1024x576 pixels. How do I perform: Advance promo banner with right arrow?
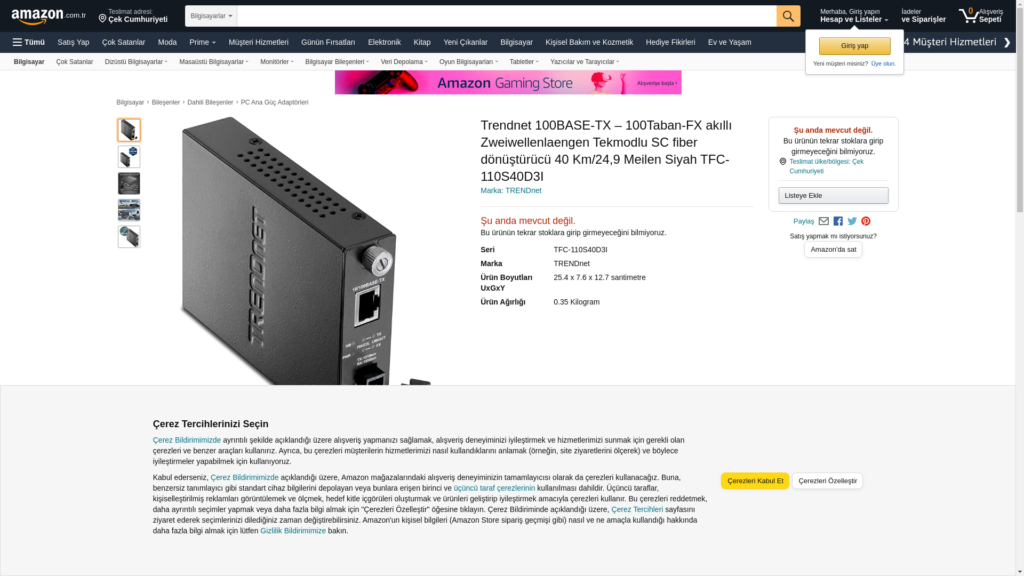pos(1007,43)
